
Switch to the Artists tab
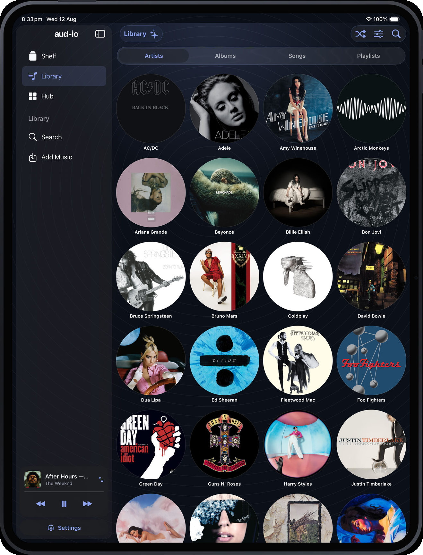click(154, 56)
